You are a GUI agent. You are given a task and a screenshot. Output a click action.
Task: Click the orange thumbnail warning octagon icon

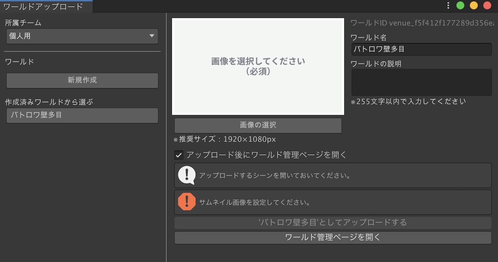187,202
